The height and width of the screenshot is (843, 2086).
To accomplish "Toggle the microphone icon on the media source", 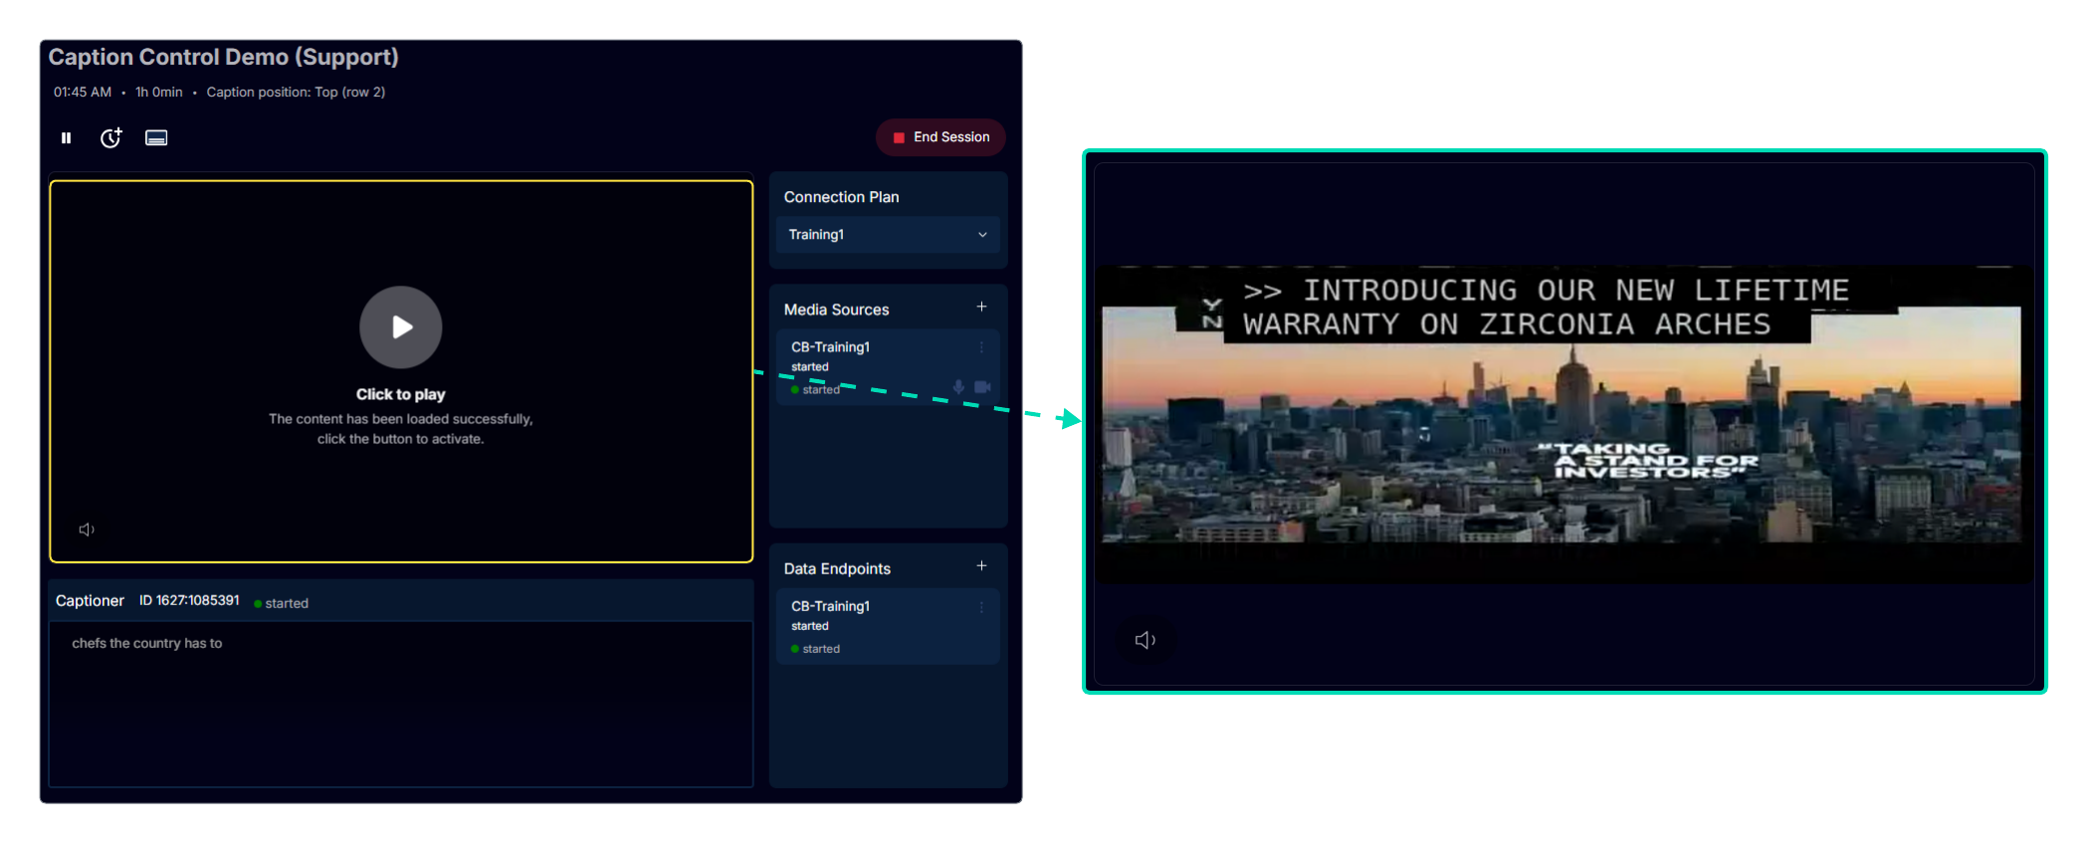I will coord(958,387).
